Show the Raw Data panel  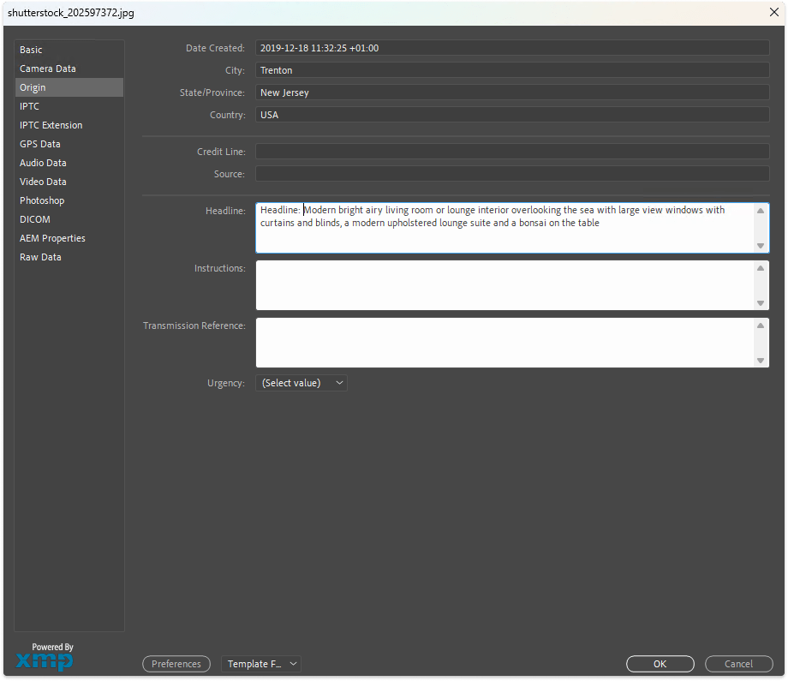pos(40,257)
